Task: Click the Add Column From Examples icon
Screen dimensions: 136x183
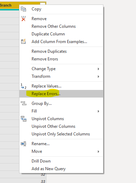Action: (23, 42)
